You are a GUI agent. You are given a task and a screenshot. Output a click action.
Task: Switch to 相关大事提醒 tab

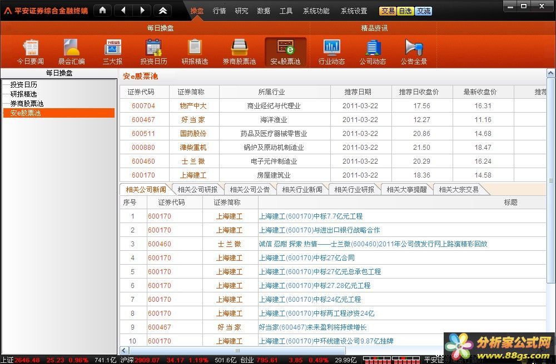point(407,190)
